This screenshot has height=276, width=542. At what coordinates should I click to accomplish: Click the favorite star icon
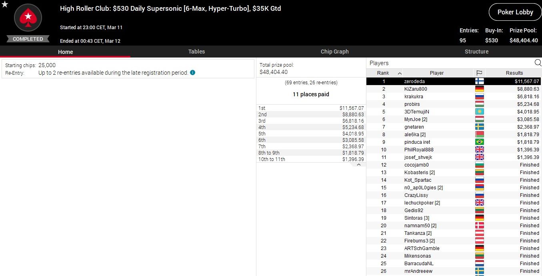click(x=5, y=4)
